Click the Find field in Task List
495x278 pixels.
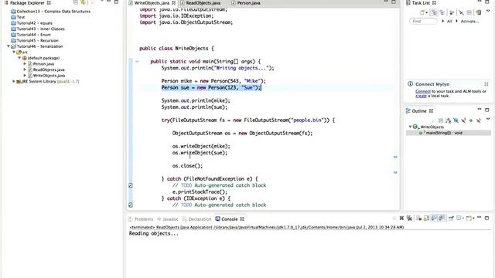423,21
